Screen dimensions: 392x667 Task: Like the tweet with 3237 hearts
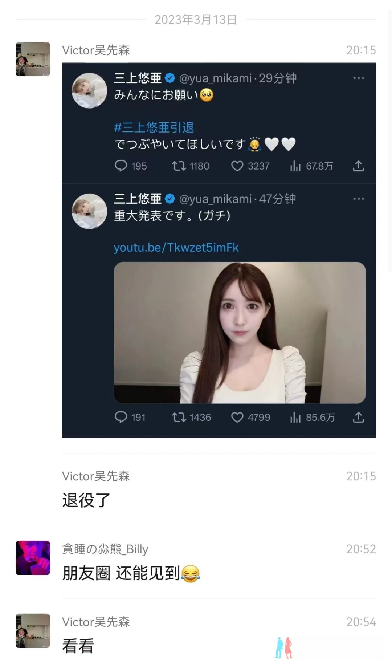(237, 166)
